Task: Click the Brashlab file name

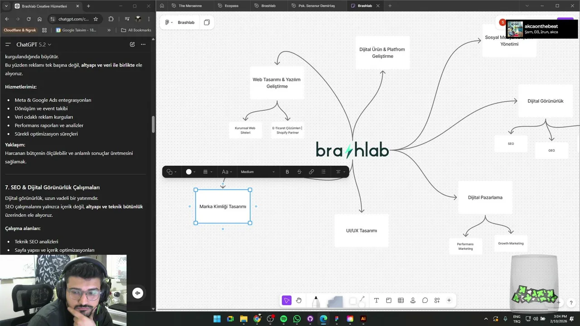Action: click(x=186, y=22)
